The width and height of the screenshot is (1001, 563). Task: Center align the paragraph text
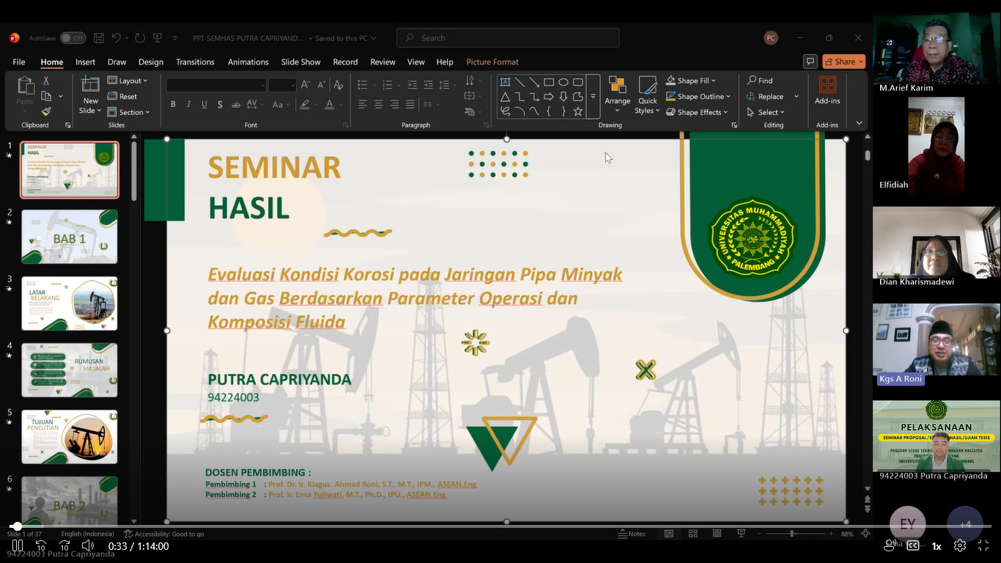point(378,104)
